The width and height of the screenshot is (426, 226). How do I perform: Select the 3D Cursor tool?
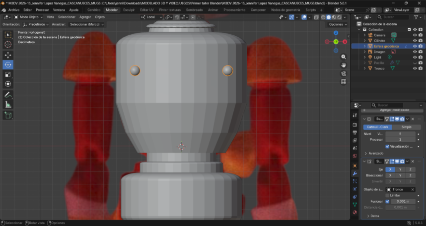tap(8, 45)
